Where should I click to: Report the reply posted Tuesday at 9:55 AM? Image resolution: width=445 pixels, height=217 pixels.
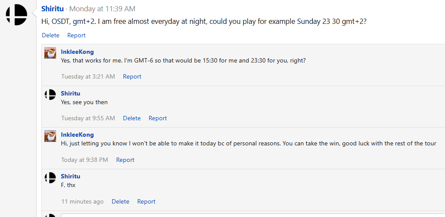click(157, 118)
